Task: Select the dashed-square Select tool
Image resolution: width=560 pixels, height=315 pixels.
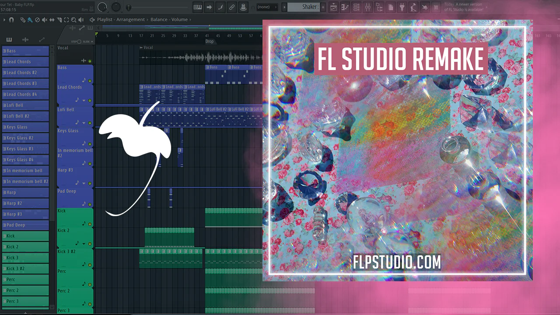Action: (x=66, y=20)
